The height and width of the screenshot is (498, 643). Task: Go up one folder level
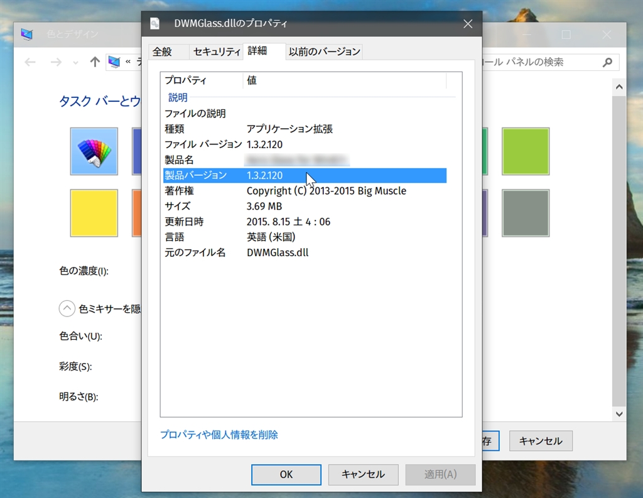95,62
